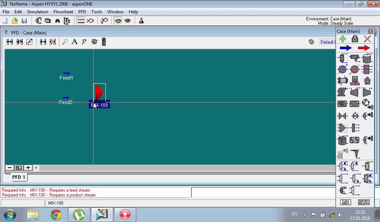
Task: Open a case with folder icon
Action: [14, 21]
